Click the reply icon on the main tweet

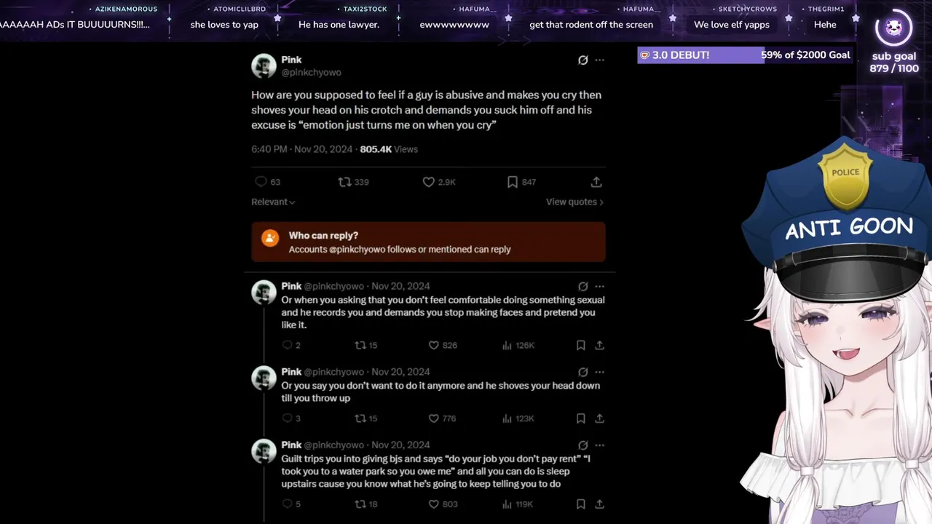(x=261, y=182)
